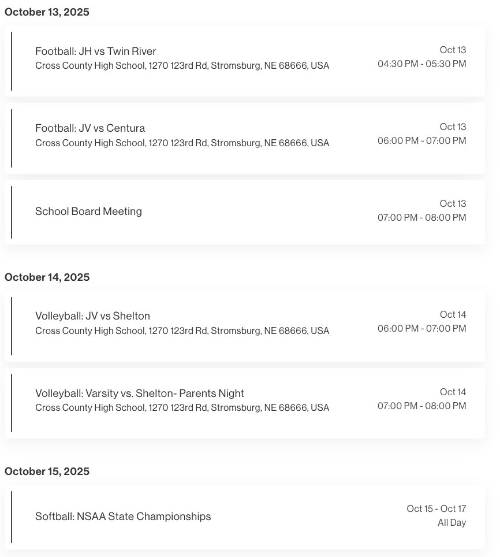Image resolution: width=500 pixels, height=557 pixels.
Task: Click the address under Volleyball: JV vs Shelton
Action: point(182,331)
